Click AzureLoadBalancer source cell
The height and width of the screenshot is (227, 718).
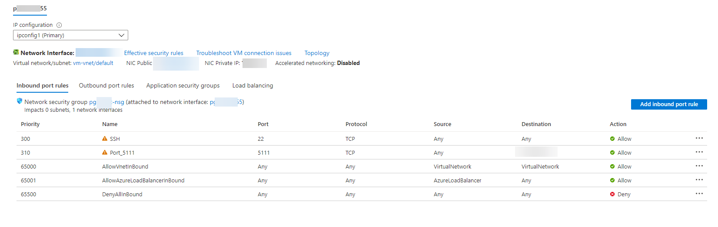[458, 181]
